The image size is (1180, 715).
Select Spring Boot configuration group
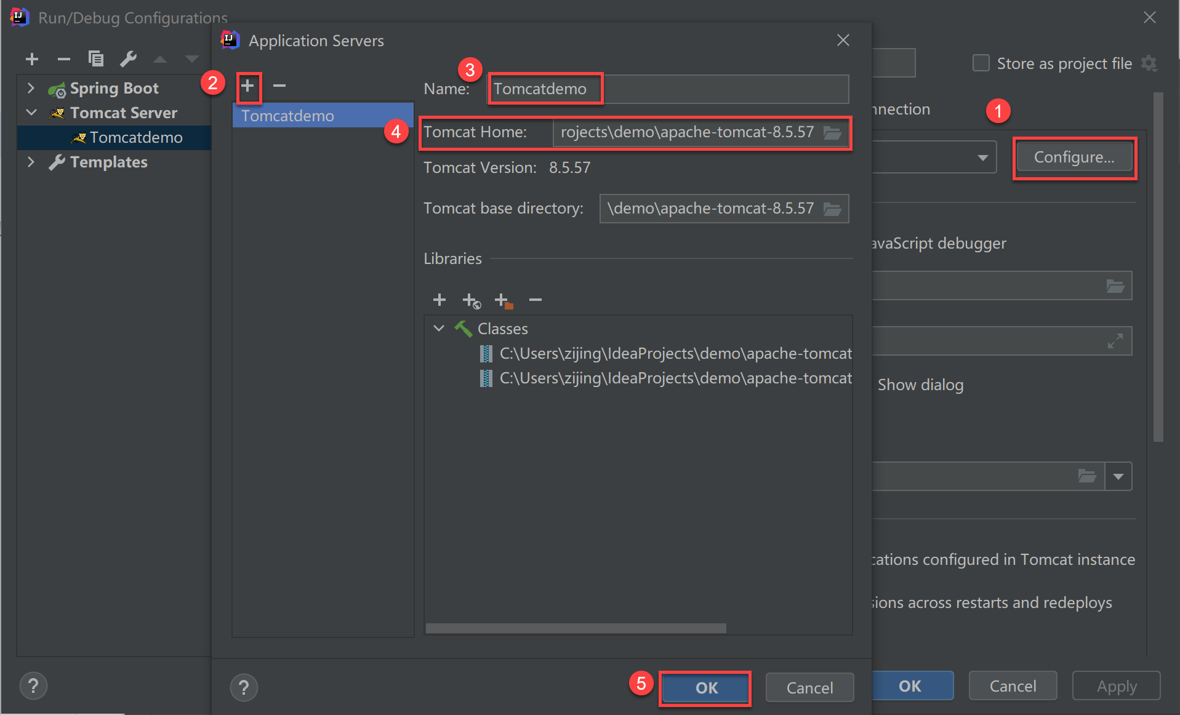coord(114,88)
